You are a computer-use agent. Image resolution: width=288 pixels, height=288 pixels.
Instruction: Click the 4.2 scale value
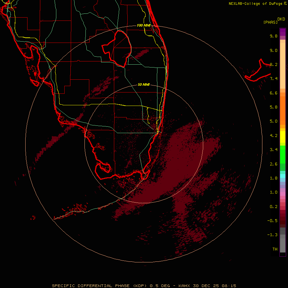[274, 136]
